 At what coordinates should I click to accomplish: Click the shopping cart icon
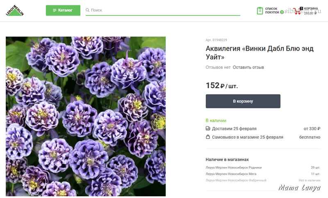[x=298, y=11]
